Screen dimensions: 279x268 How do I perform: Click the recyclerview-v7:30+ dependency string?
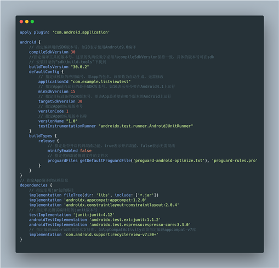[x=111, y=235]
